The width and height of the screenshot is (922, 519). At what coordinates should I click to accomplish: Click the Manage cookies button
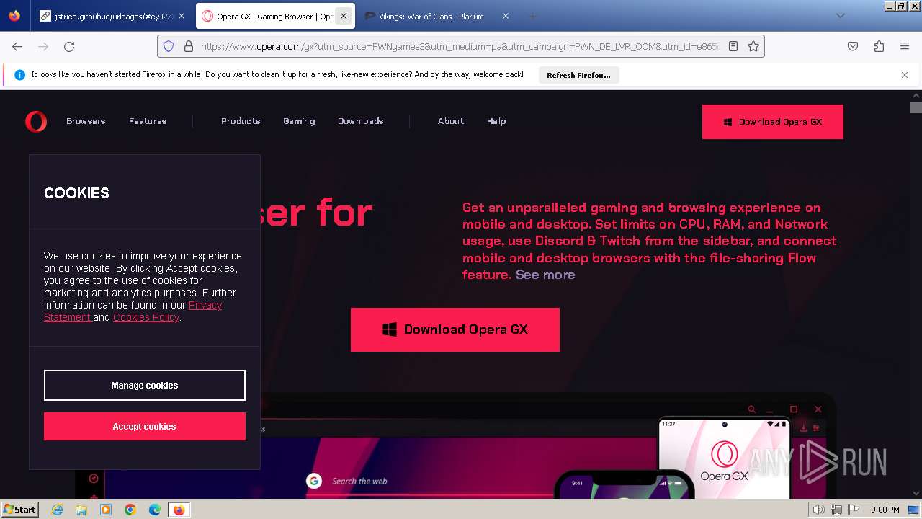145,385
